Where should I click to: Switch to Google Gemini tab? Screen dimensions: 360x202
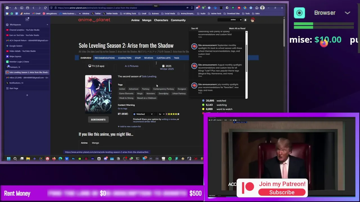27,46
